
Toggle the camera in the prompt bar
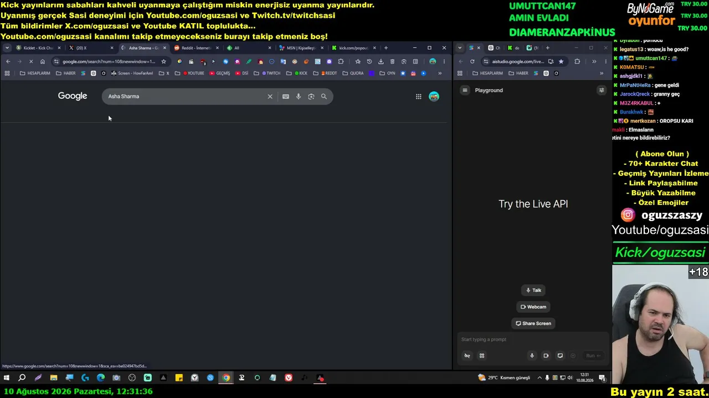[546, 355]
